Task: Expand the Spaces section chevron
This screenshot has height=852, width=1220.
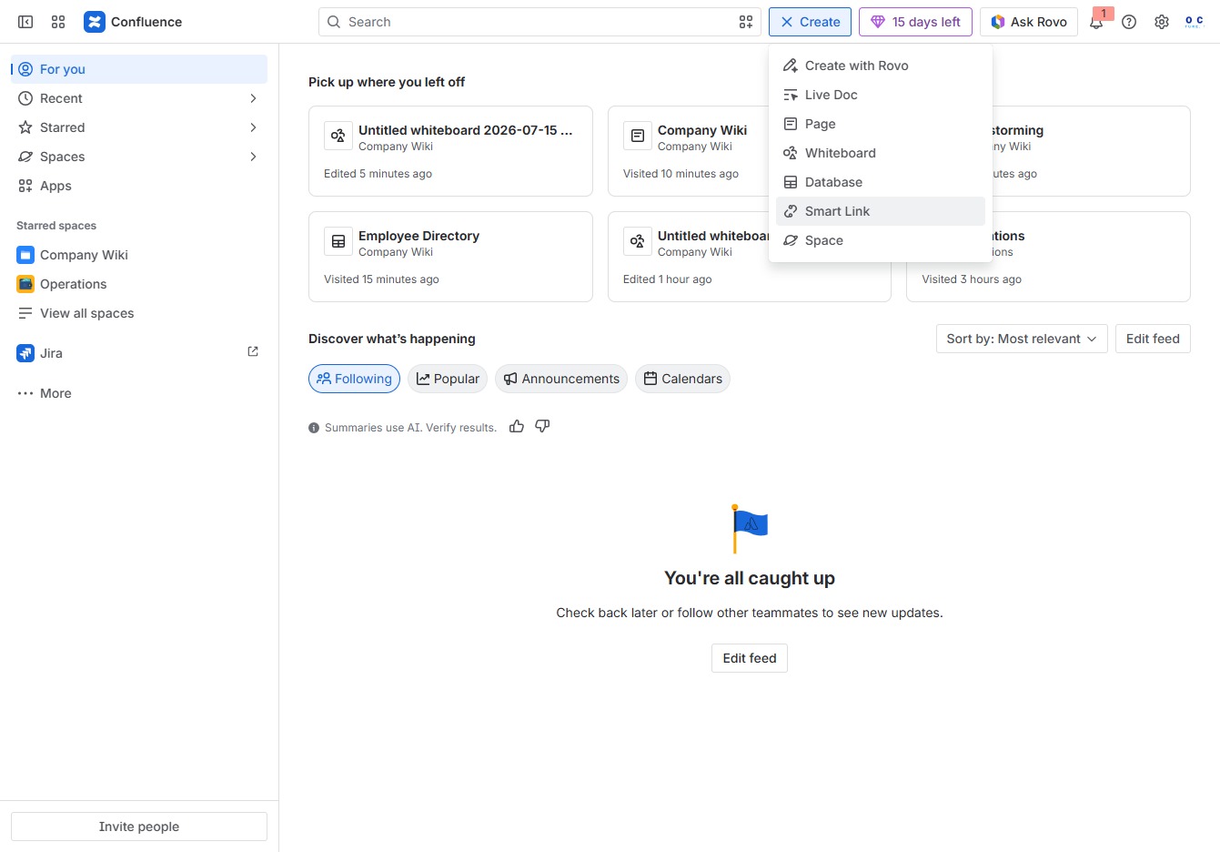Action: point(253,157)
